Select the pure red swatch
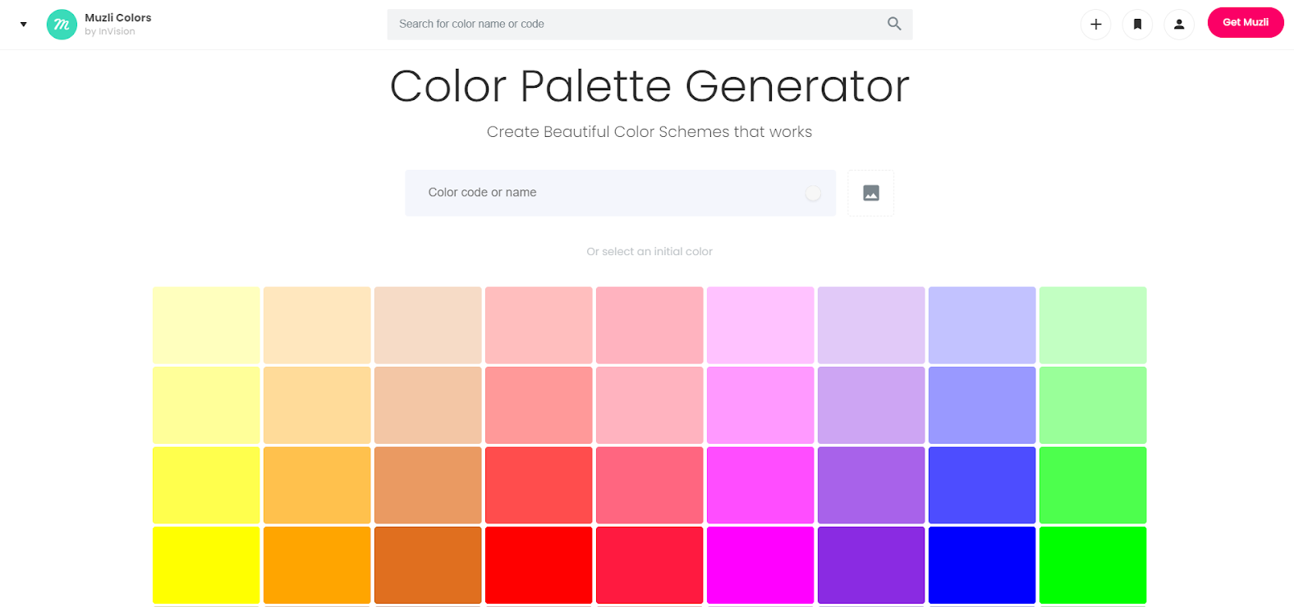 539,565
